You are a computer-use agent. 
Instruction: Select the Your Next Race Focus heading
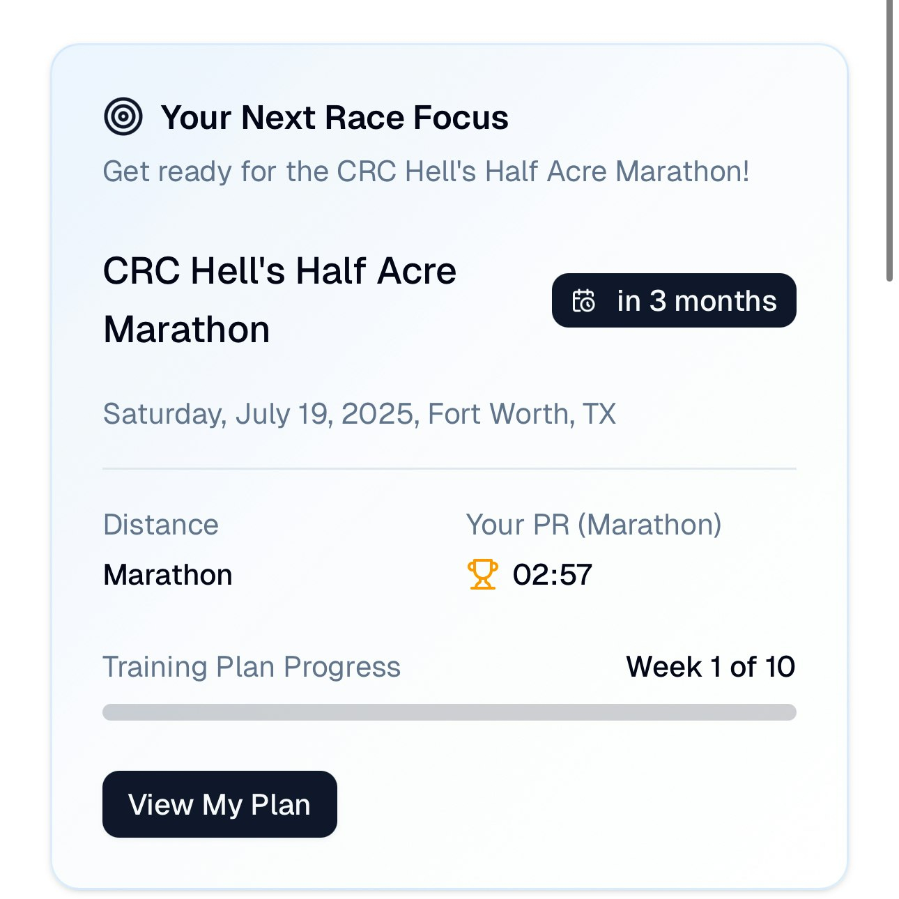click(335, 117)
